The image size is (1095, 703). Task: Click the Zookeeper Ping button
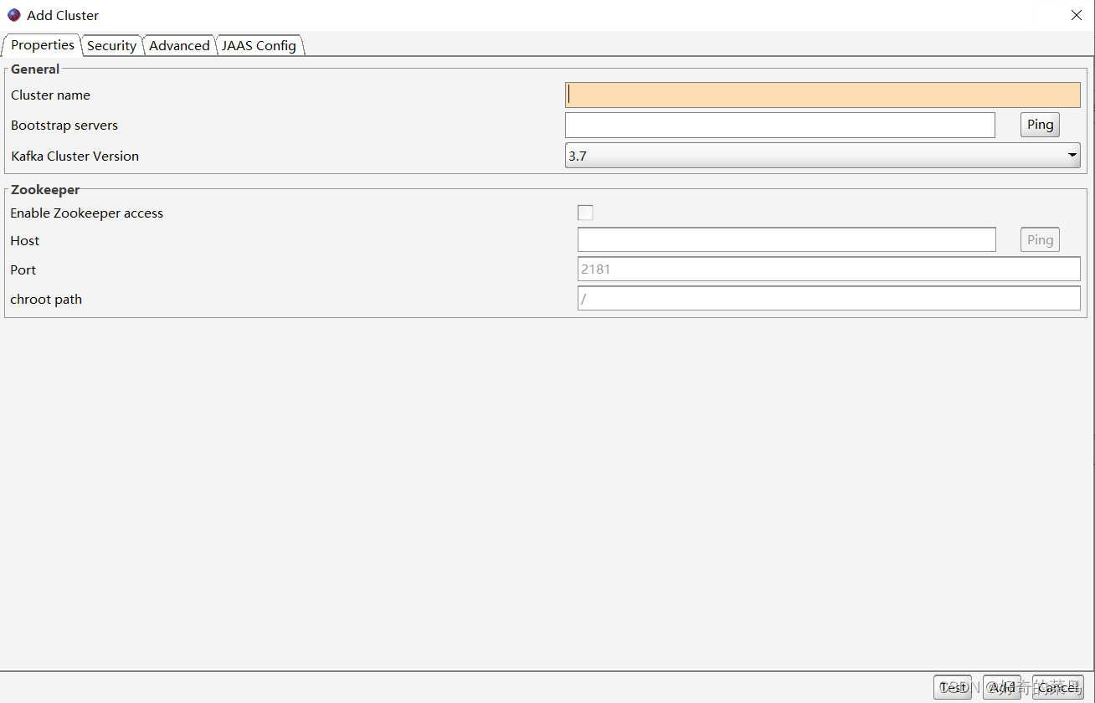(1040, 240)
